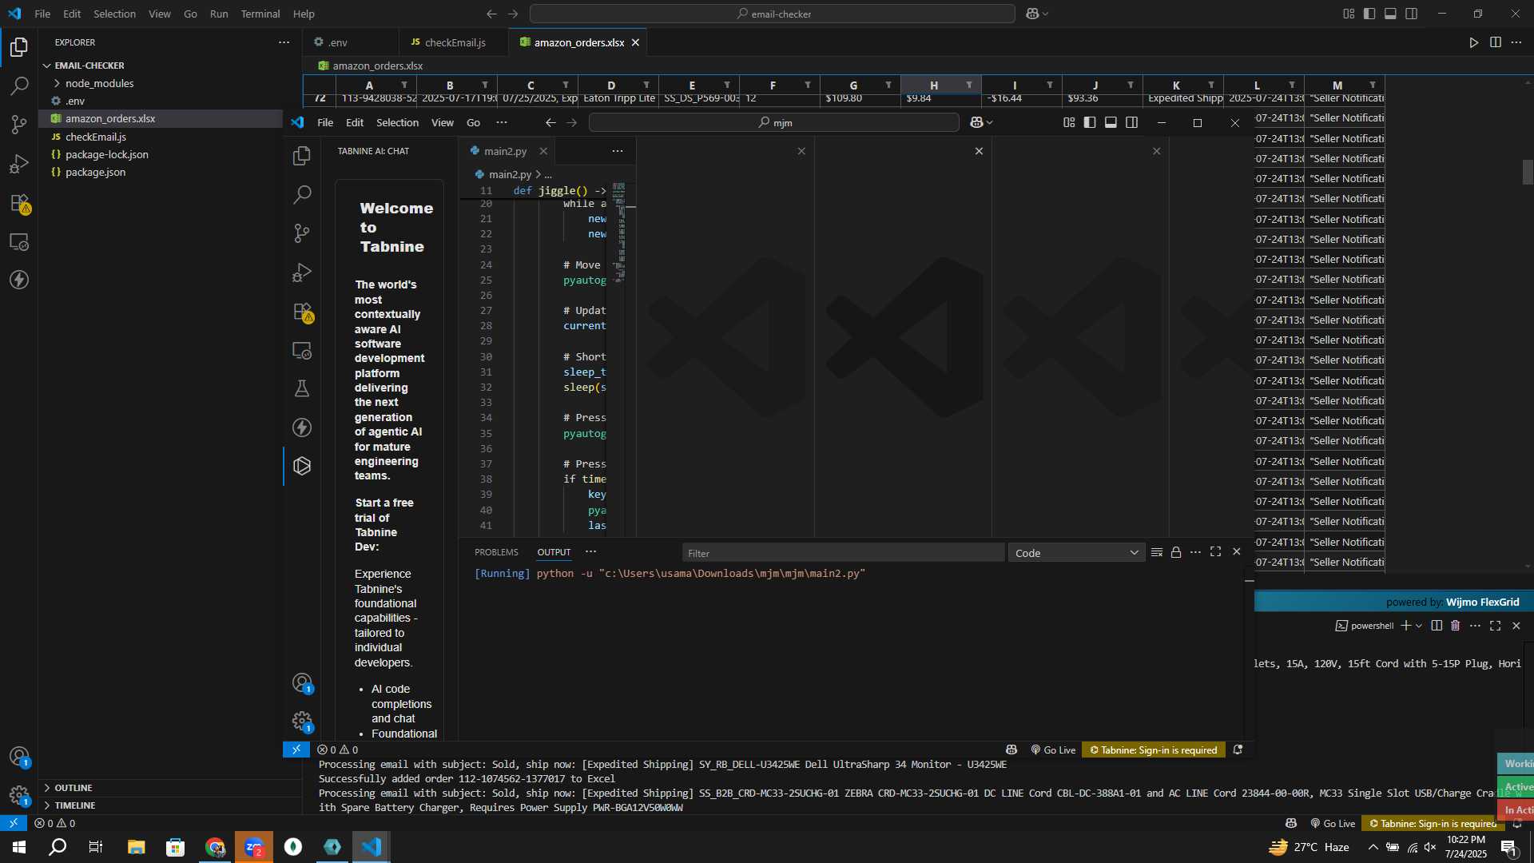Open Thunder Client icon in mjm window
Viewport: 1534px width, 863px height.
point(302,428)
